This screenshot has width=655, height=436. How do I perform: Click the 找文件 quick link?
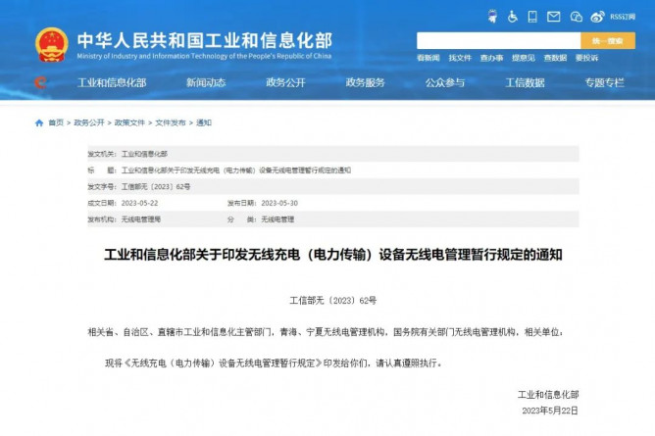click(460, 58)
